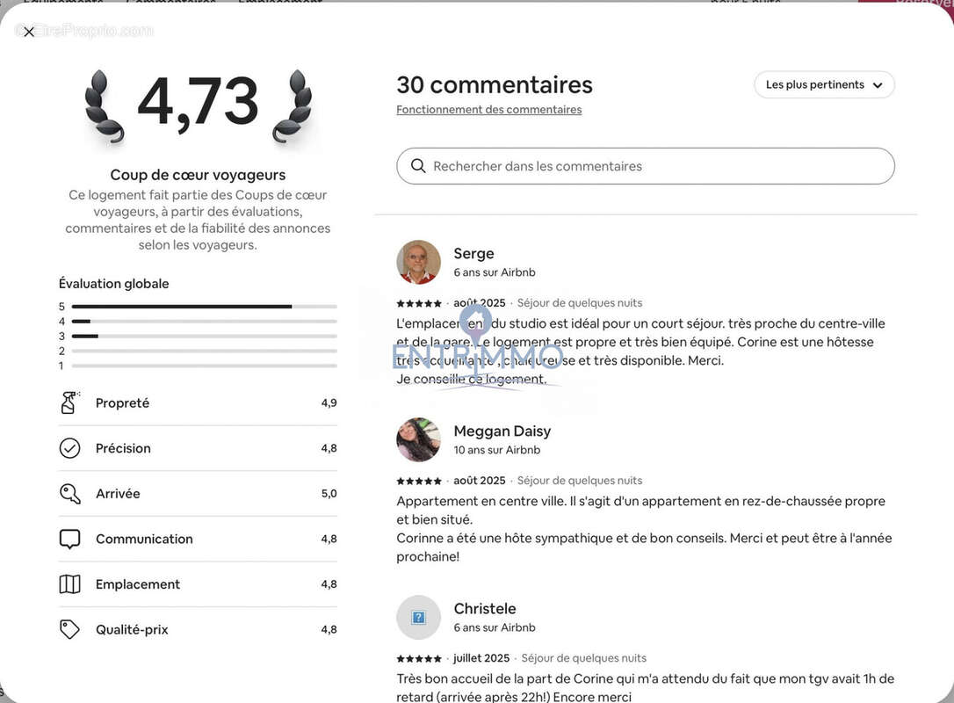Click the reviewer name Christele
This screenshot has width=954, height=703.
[x=484, y=608]
